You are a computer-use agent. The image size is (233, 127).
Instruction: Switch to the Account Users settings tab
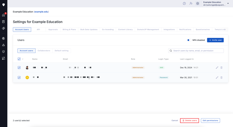[22, 29]
